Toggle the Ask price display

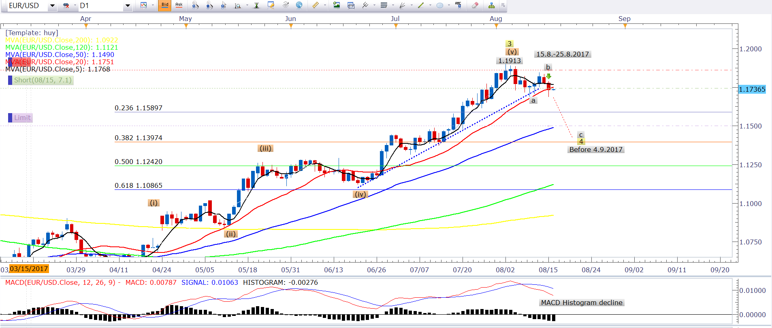pyautogui.click(x=179, y=5)
